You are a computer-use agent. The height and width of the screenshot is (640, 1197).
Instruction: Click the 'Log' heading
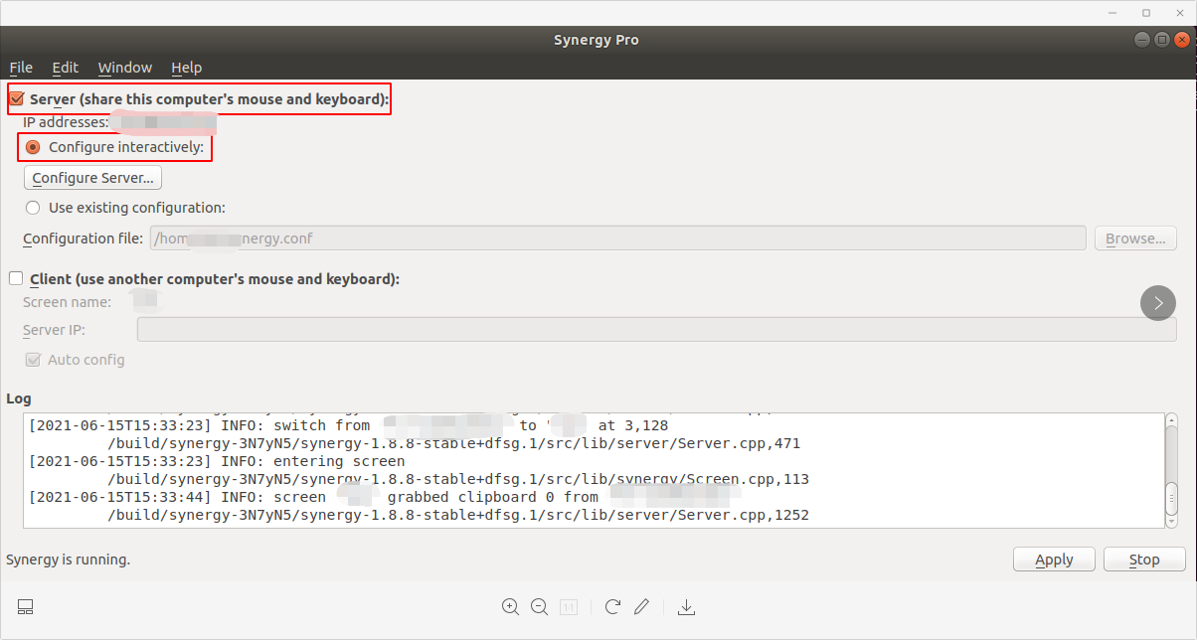pyautogui.click(x=19, y=399)
